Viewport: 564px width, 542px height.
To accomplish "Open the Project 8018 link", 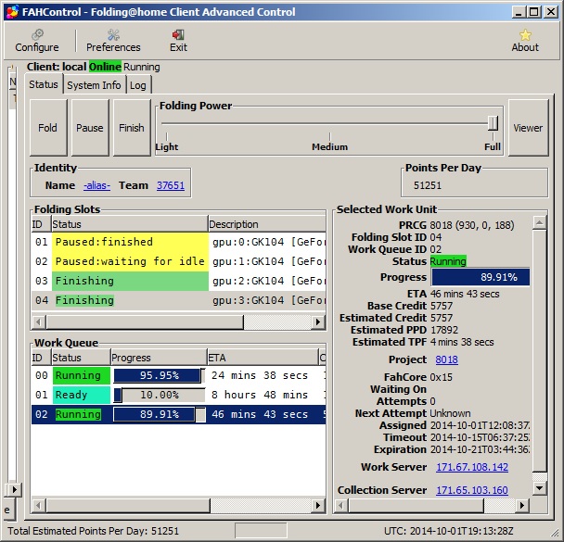I will point(447,359).
